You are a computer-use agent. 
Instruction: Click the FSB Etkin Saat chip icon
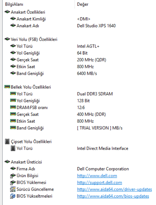13,66
